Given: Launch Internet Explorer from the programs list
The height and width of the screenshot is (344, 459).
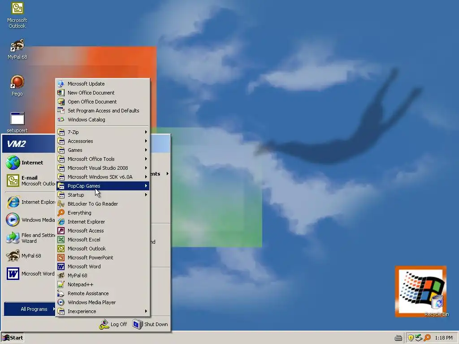Looking at the screenshot, I should click(103, 222).
